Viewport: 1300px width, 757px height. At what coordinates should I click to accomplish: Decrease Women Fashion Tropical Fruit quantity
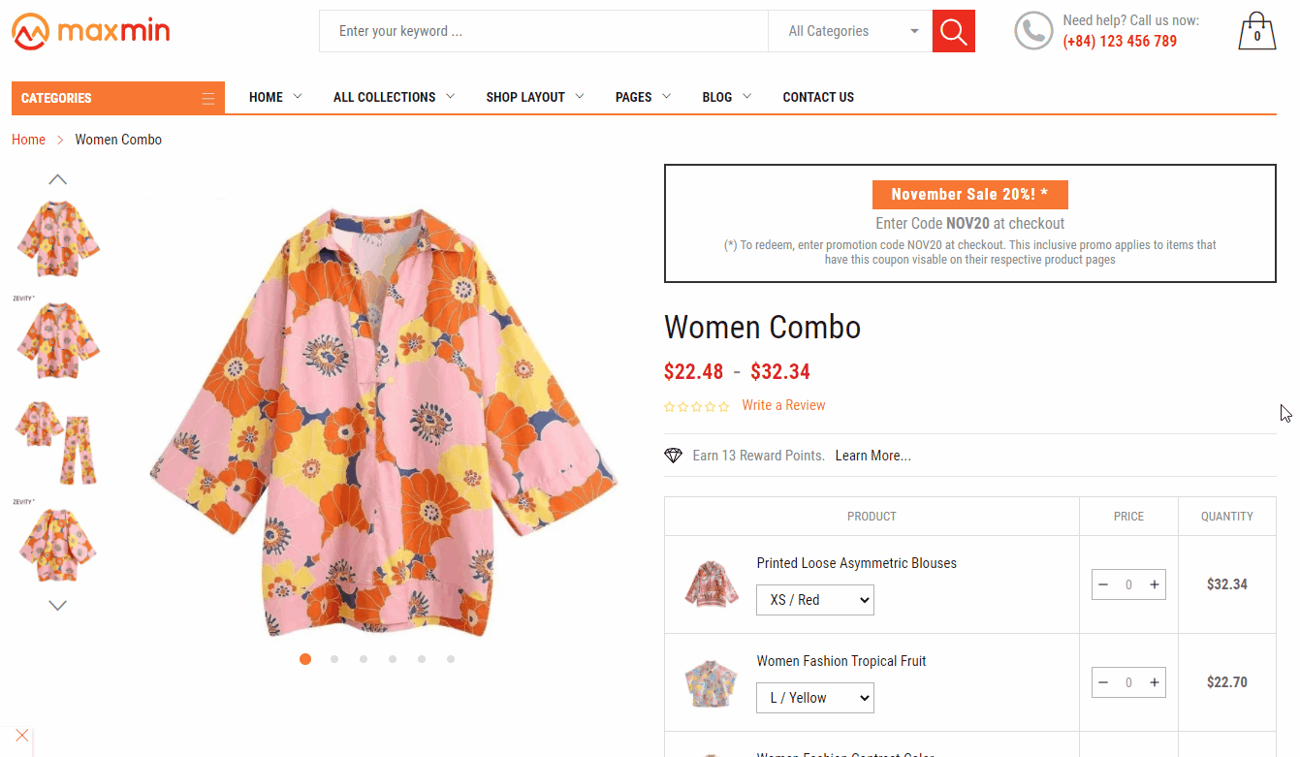(x=1103, y=683)
